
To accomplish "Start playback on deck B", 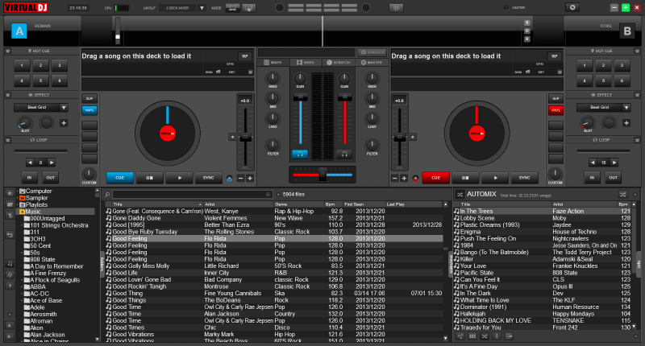I will 495,178.
